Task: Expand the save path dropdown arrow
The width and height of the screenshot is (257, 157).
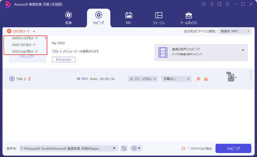Action: (114, 148)
